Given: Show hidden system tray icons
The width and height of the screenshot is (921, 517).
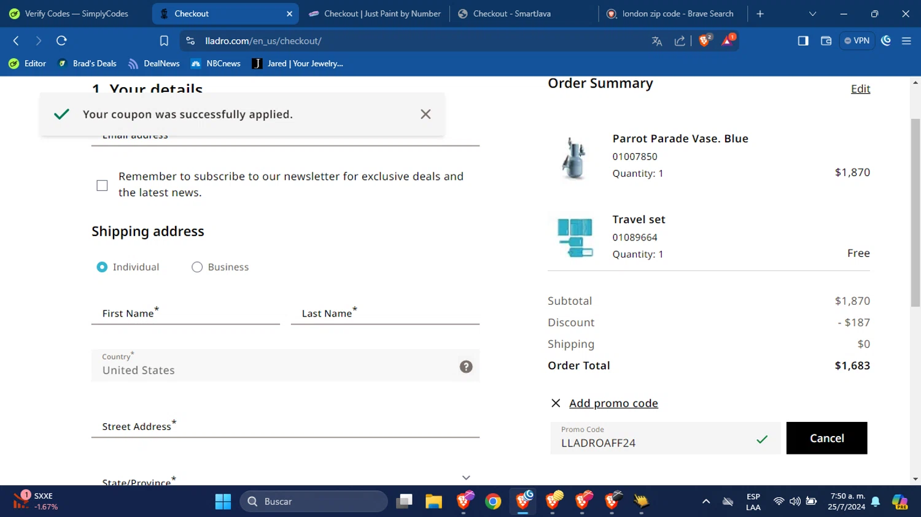Looking at the screenshot, I should pyautogui.click(x=706, y=502).
